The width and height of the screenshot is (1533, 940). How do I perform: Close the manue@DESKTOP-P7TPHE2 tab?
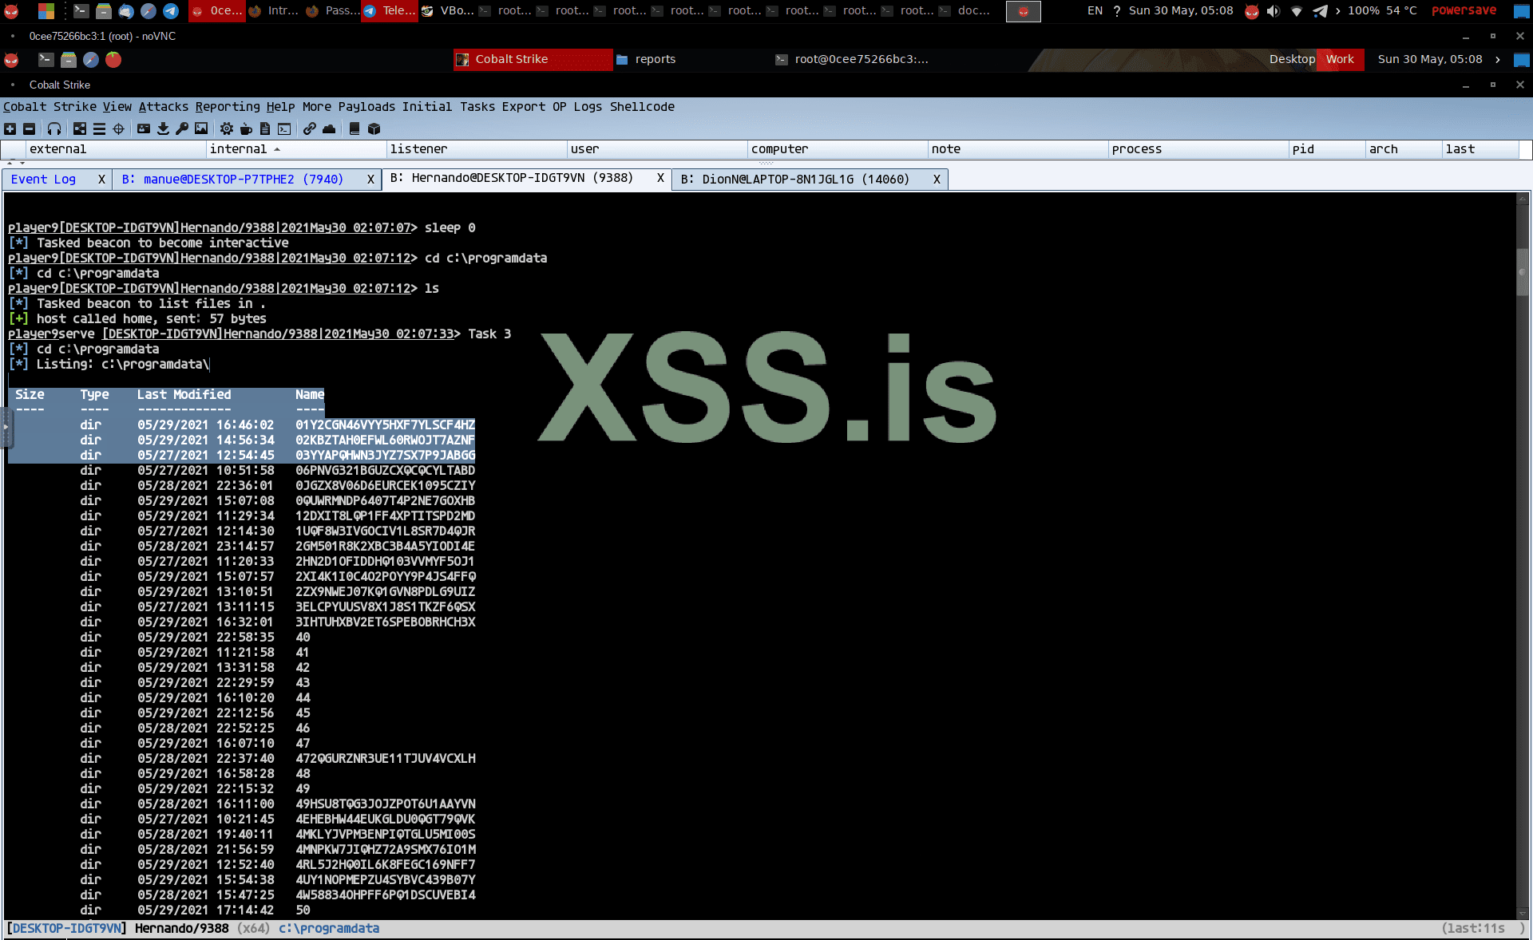coord(370,180)
